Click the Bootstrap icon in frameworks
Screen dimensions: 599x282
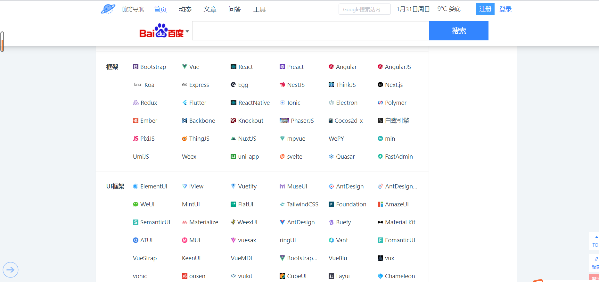[135, 67]
